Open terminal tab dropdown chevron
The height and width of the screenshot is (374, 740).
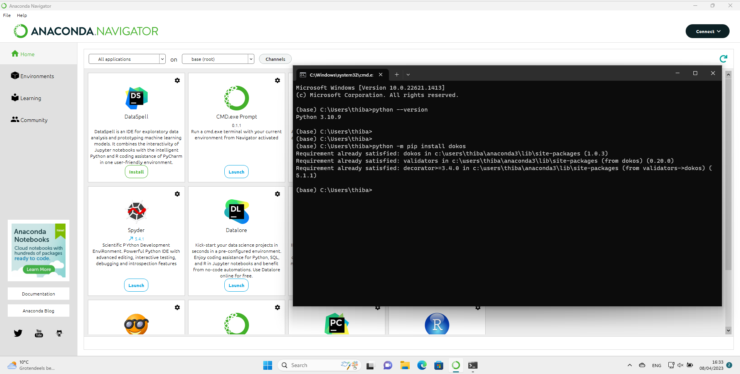click(408, 75)
